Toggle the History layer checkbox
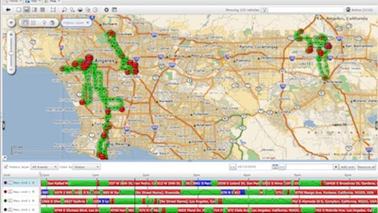The width and height of the screenshot is (378, 213). (6, 167)
